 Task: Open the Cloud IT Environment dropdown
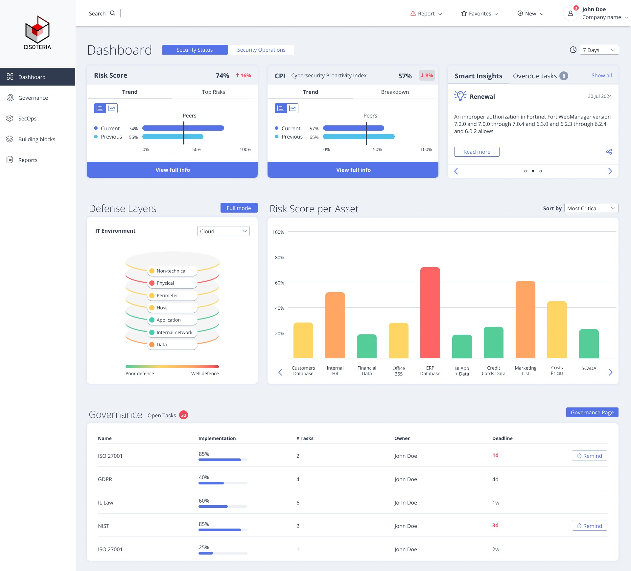pos(223,231)
